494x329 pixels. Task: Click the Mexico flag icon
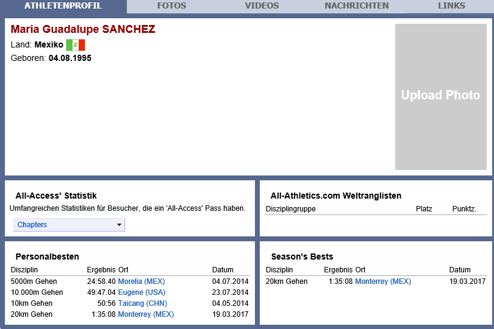pyautogui.click(x=76, y=45)
